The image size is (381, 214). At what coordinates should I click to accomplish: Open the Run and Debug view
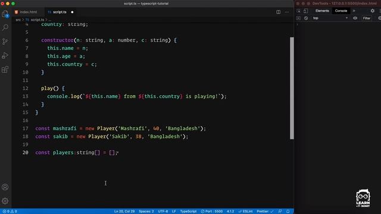pyautogui.click(x=5, y=55)
